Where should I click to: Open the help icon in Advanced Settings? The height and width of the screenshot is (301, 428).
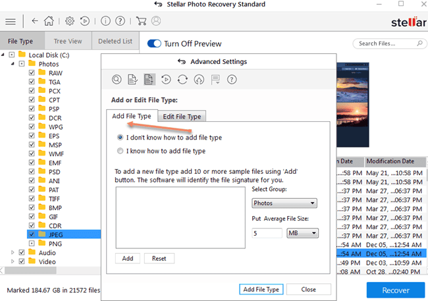point(232,80)
